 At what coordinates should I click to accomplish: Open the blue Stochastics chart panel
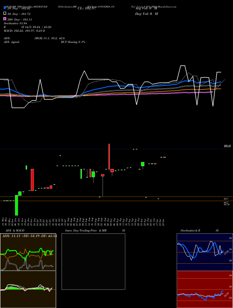coord(205,252)
